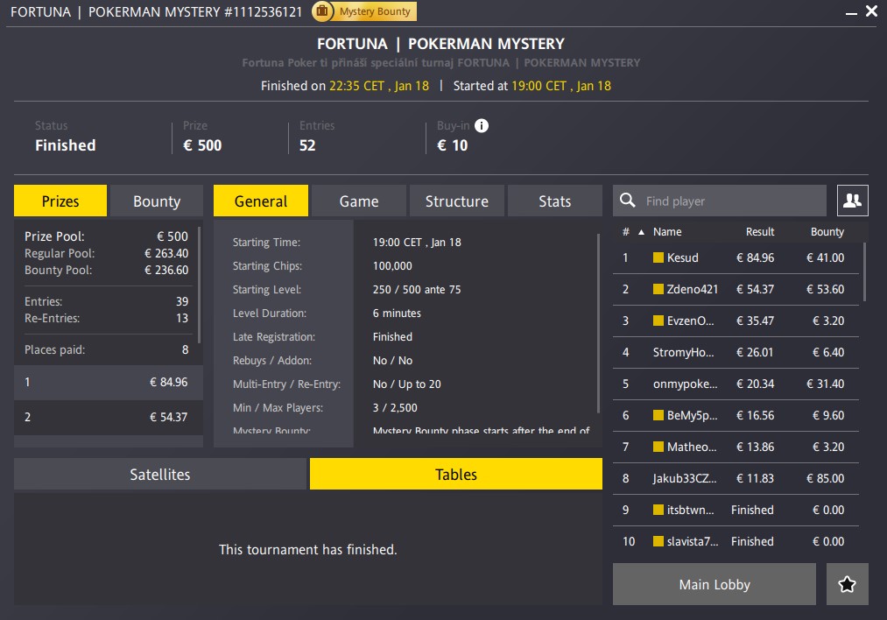Add tournament to favorites with star icon
This screenshot has height=620, width=887.
847,584
